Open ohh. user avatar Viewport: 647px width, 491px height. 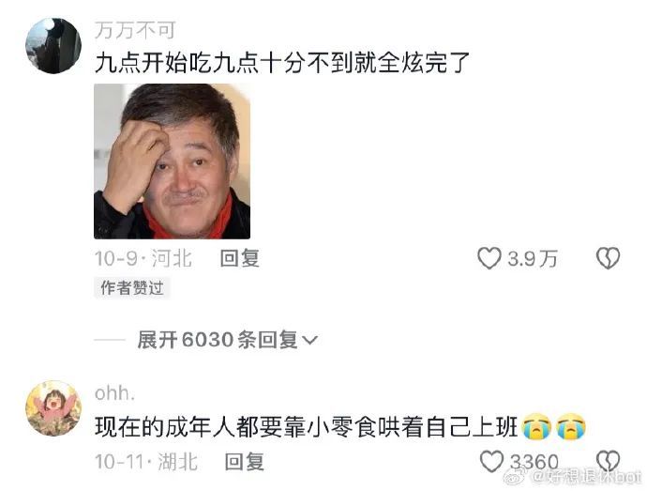pos(53,408)
